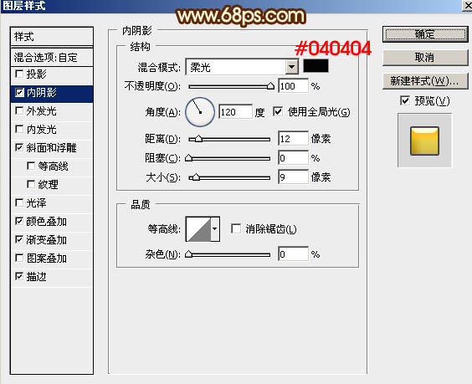Viewport: 472px width, 384px height.
Task: Click 新建样式(W)... button
Action: [x=425, y=80]
